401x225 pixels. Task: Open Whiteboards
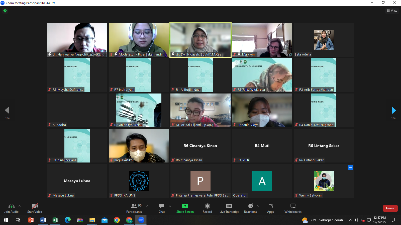pos(293,208)
